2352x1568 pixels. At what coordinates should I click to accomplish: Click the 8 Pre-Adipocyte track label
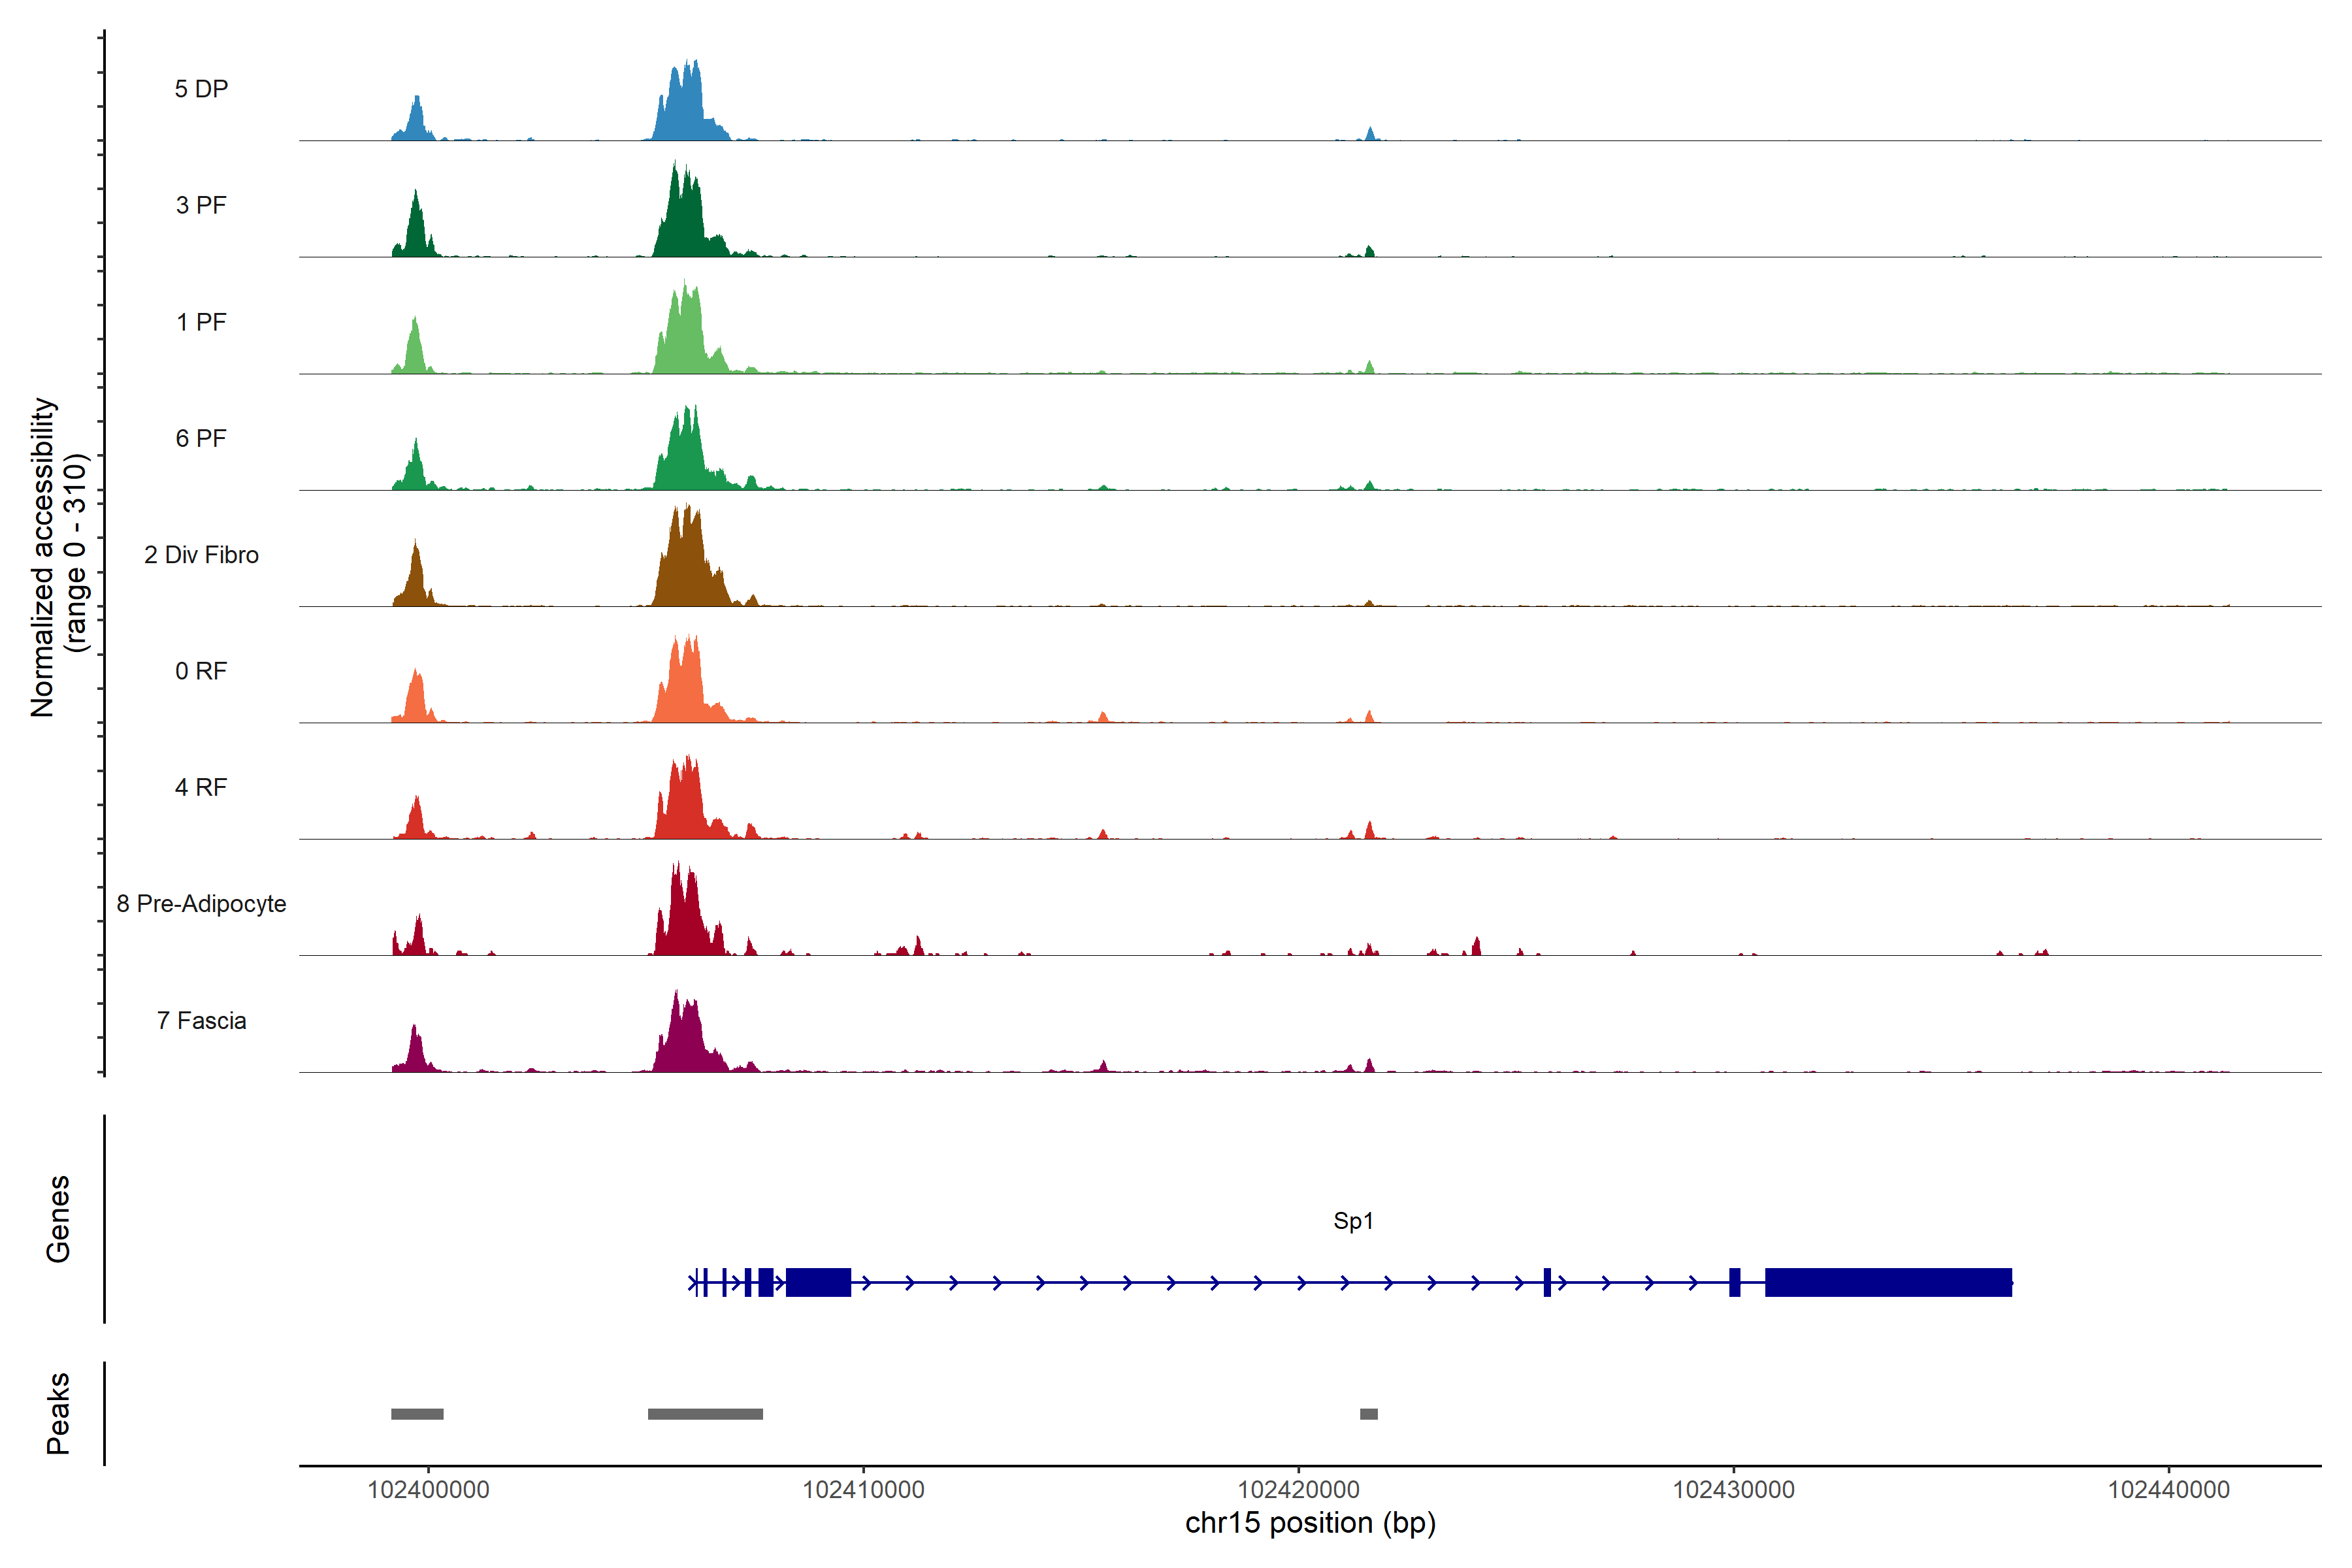coord(201,904)
